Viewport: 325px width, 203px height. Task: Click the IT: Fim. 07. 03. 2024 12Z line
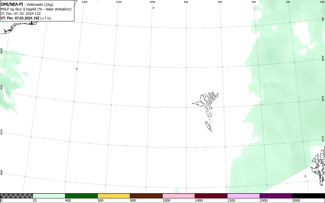(x=21, y=14)
